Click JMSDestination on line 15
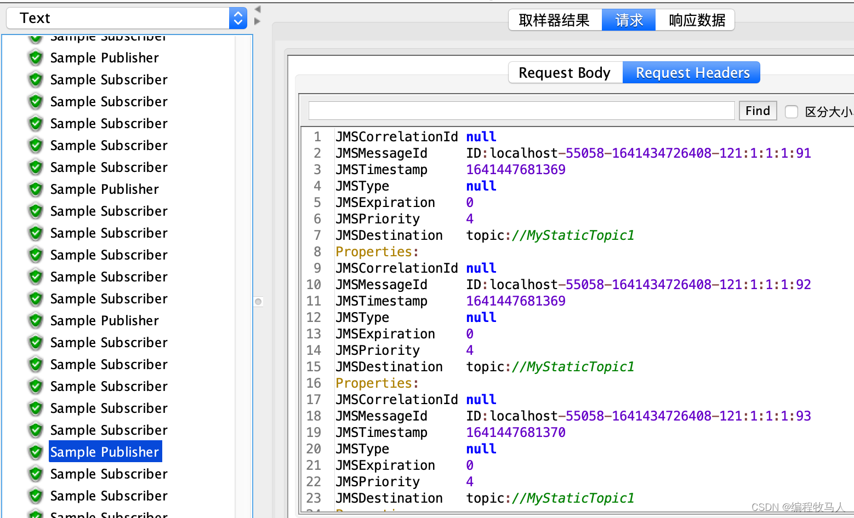This screenshot has width=854, height=518. tap(389, 366)
